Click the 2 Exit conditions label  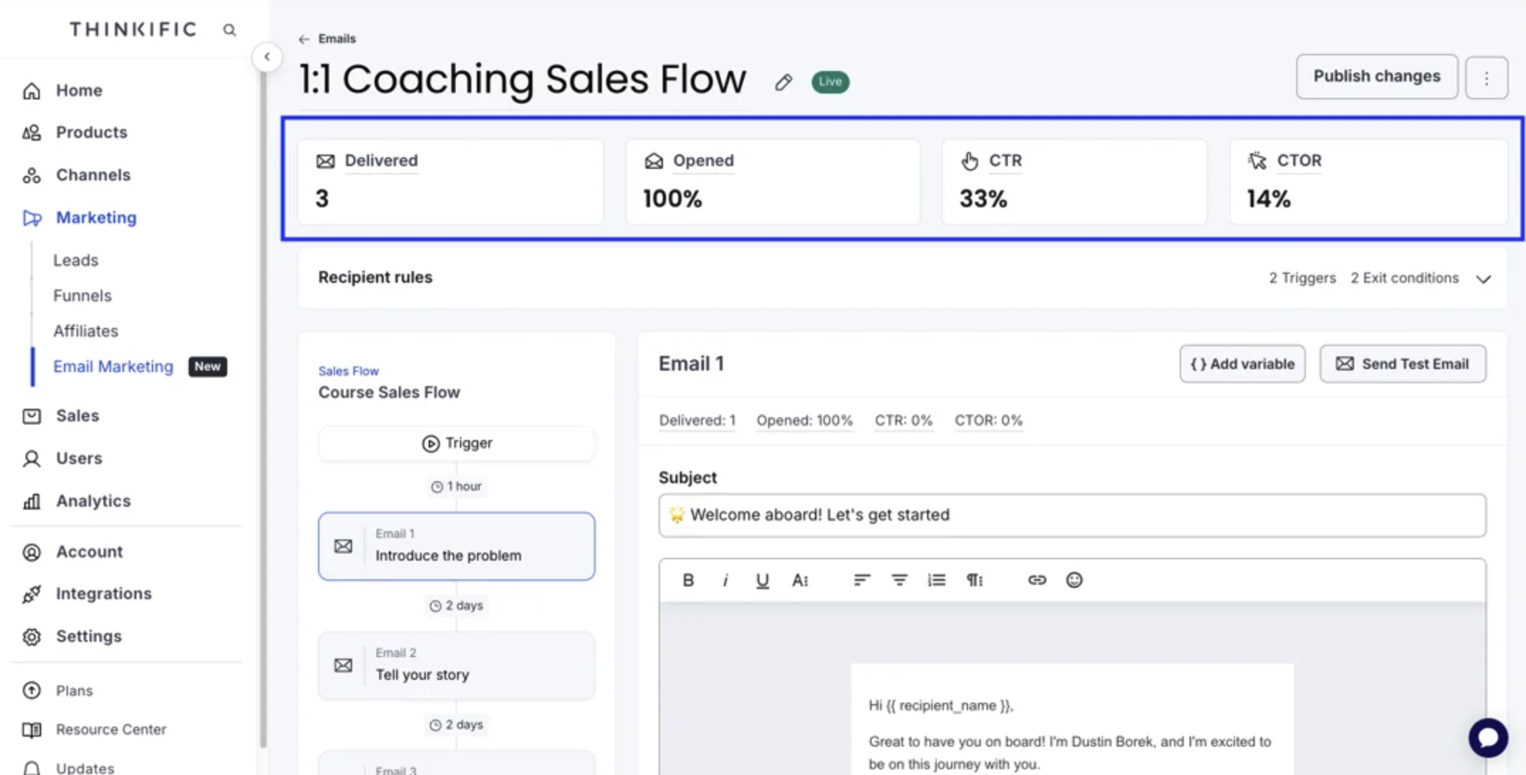tap(1404, 278)
